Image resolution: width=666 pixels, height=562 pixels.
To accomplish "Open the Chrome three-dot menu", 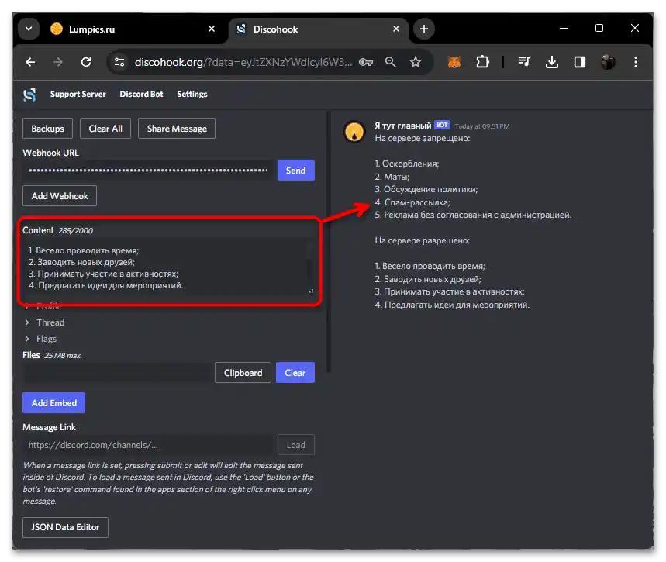I will pos(636,63).
